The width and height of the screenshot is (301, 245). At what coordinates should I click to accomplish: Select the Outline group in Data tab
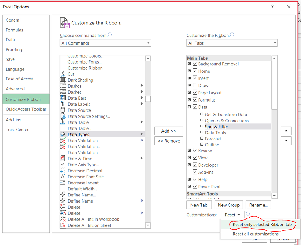[x=212, y=145]
